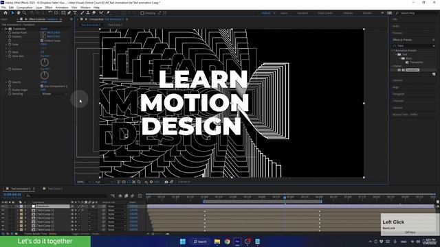Viewport: 440px width, 247px height.
Task: Select the Roto Brush tool
Action: pyautogui.click(x=101, y=13)
